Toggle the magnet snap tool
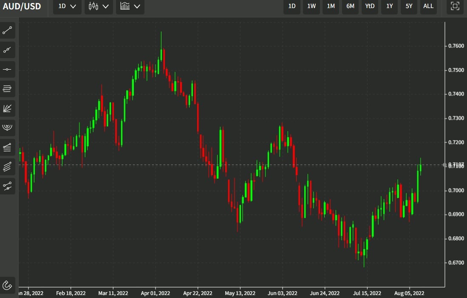467x298 pixels. 7,286
